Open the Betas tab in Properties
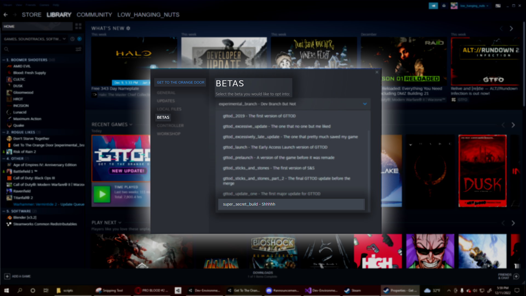The image size is (526, 296). [x=163, y=117]
